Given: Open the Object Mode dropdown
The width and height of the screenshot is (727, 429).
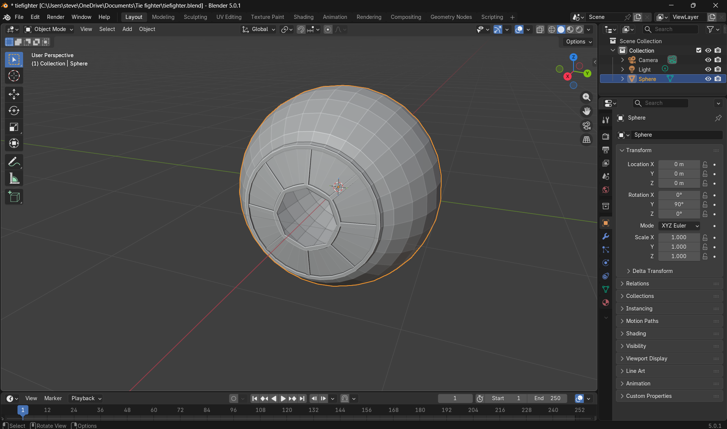Looking at the screenshot, I should coord(49,29).
